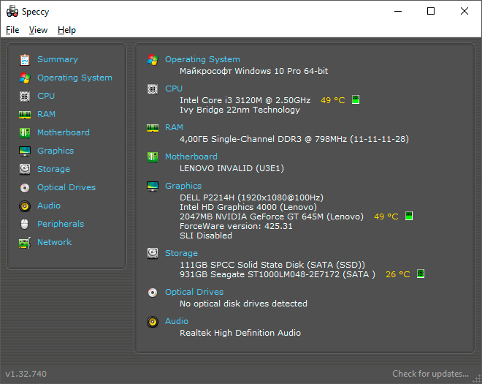Viewport: 482px width, 384px height.
Task: Click the RAM heading link in summary
Action: click(x=175, y=127)
